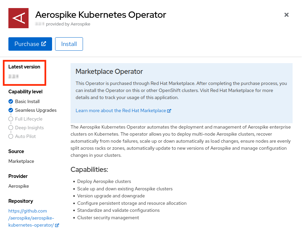
Task: Click the external link icon on Purchase
Action: (44, 44)
